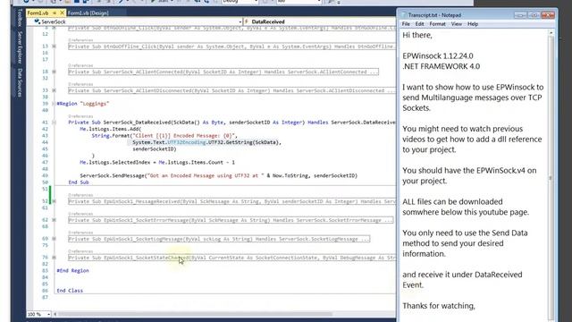This screenshot has height=322, width=572.
Task: Expand the EpWinSock1_SocketStateChanged collapsed sub
Action: coord(54,258)
